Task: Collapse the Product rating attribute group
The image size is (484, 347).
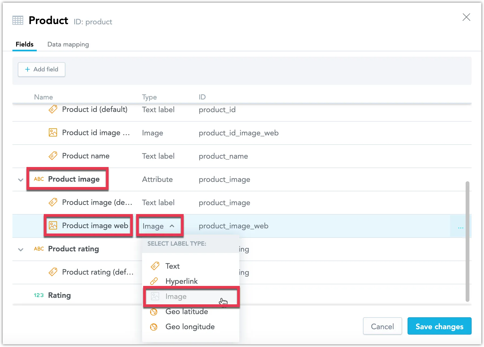Action: [21, 249]
